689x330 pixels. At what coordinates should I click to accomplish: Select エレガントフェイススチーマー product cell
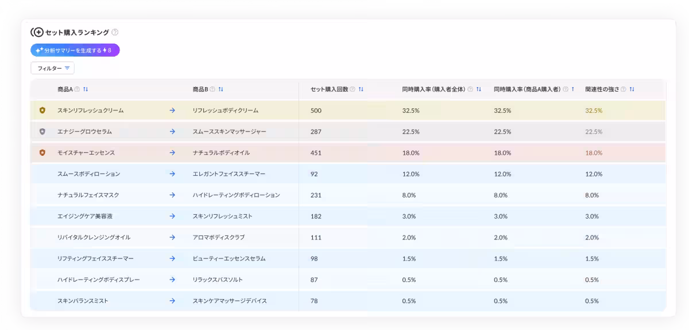pos(229,174)
